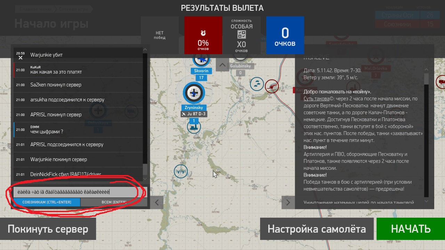This screenshot has width=445, height=250.
Task: Click the сложность ОСОБАЯ tile
Action: [x=241, y=35]
